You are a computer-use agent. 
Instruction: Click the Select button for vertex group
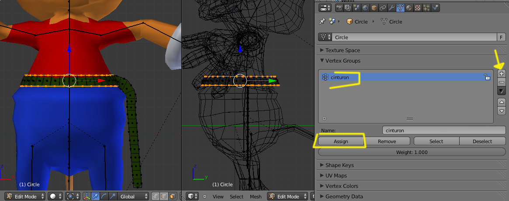[x=436, y=141]
